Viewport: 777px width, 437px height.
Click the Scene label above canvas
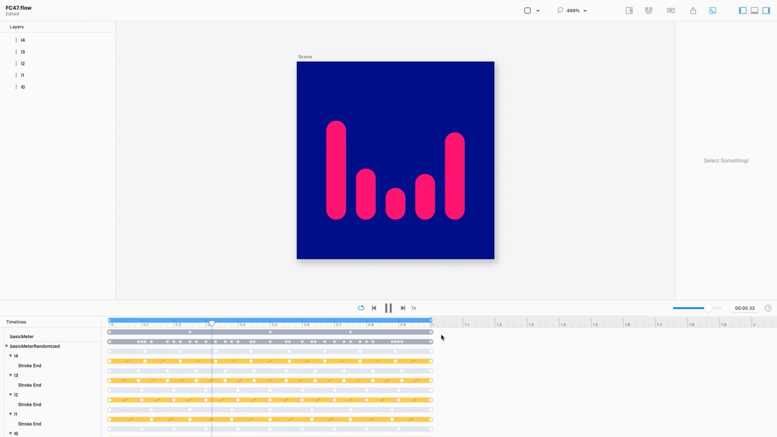pos(305,56)
